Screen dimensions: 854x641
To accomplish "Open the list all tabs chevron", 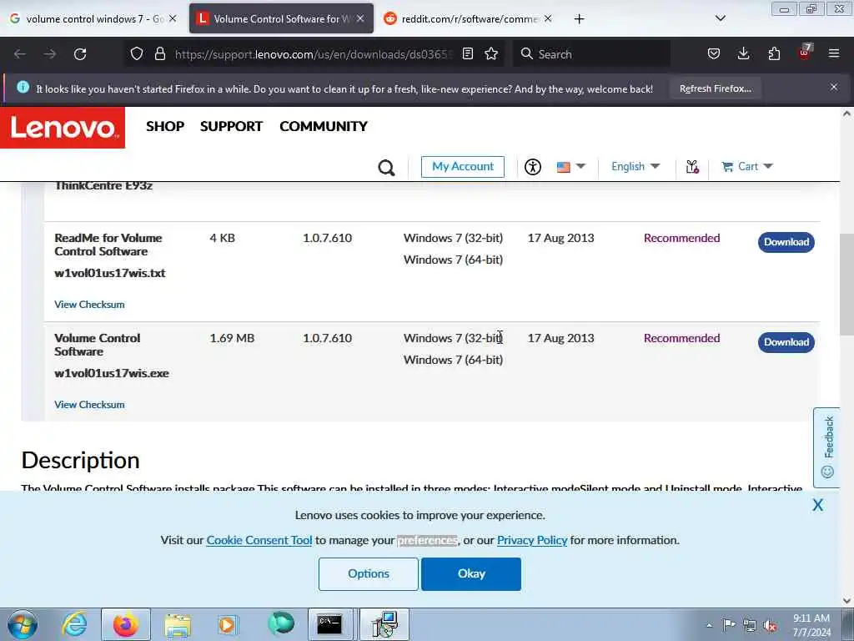I will [x=720, y=18].
